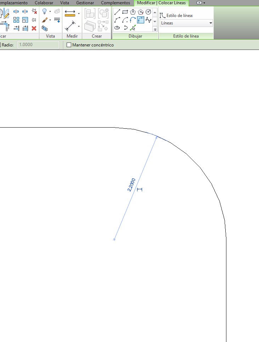The image size is (259, 342).
Task: Select the Inscribed Polygon draw tool
Action: (x=133, y=12)
